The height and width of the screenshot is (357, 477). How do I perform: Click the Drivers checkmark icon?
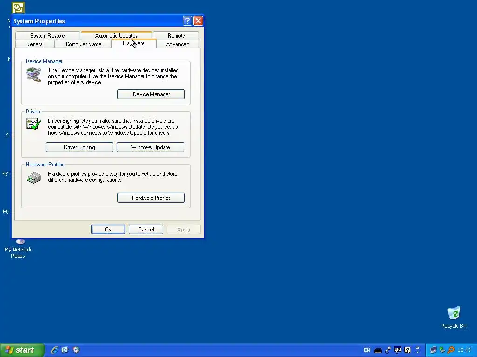point(34,124)
